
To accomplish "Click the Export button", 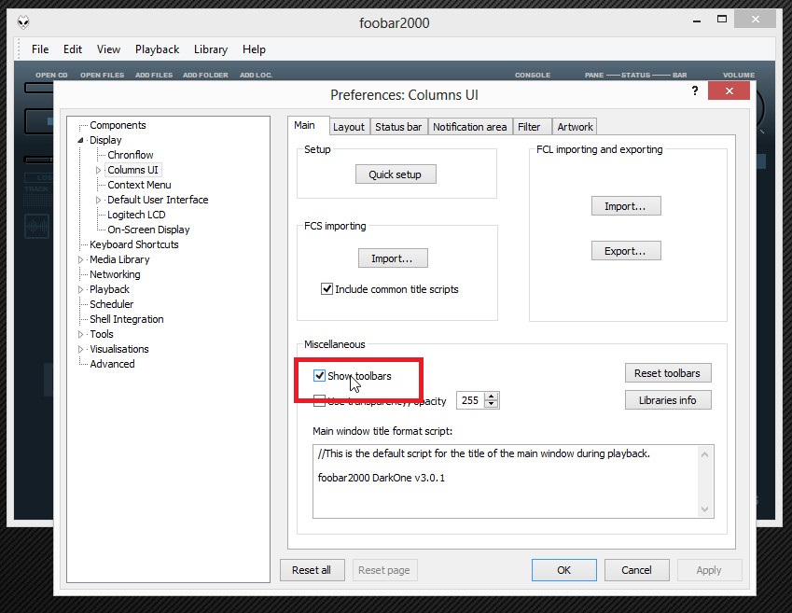I will (x=626, y=251).
